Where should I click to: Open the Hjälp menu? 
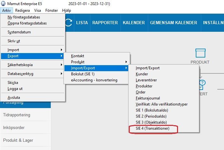(x=67, y=10)
